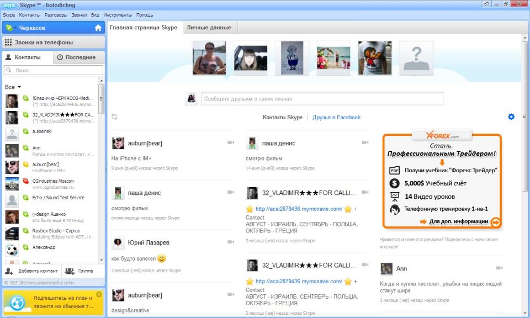This screenshot has width=530, height=318.
Task: Switch to the Последние tab
Action: coord(79,57)
